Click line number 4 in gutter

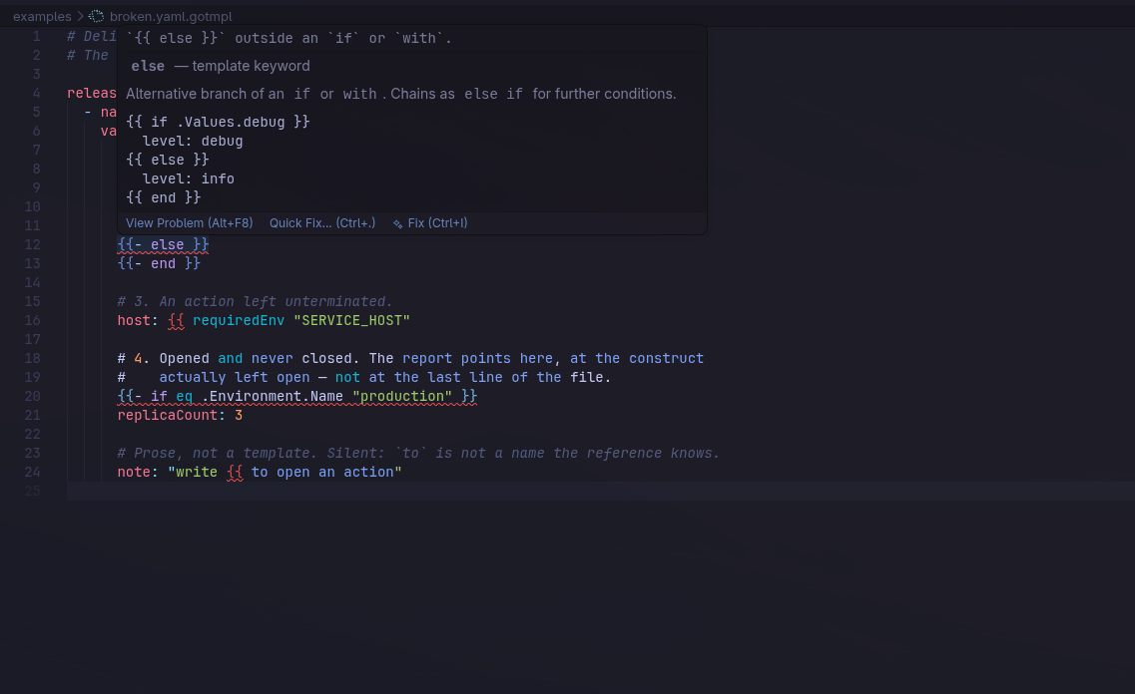tap(36, 94)
